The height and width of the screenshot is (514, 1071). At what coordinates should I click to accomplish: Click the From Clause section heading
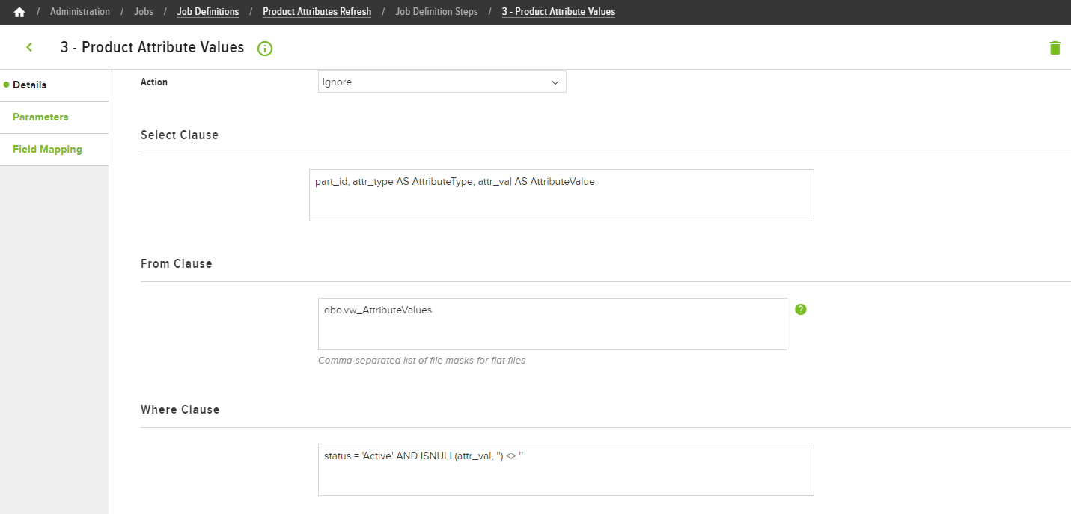coord(177,264)
